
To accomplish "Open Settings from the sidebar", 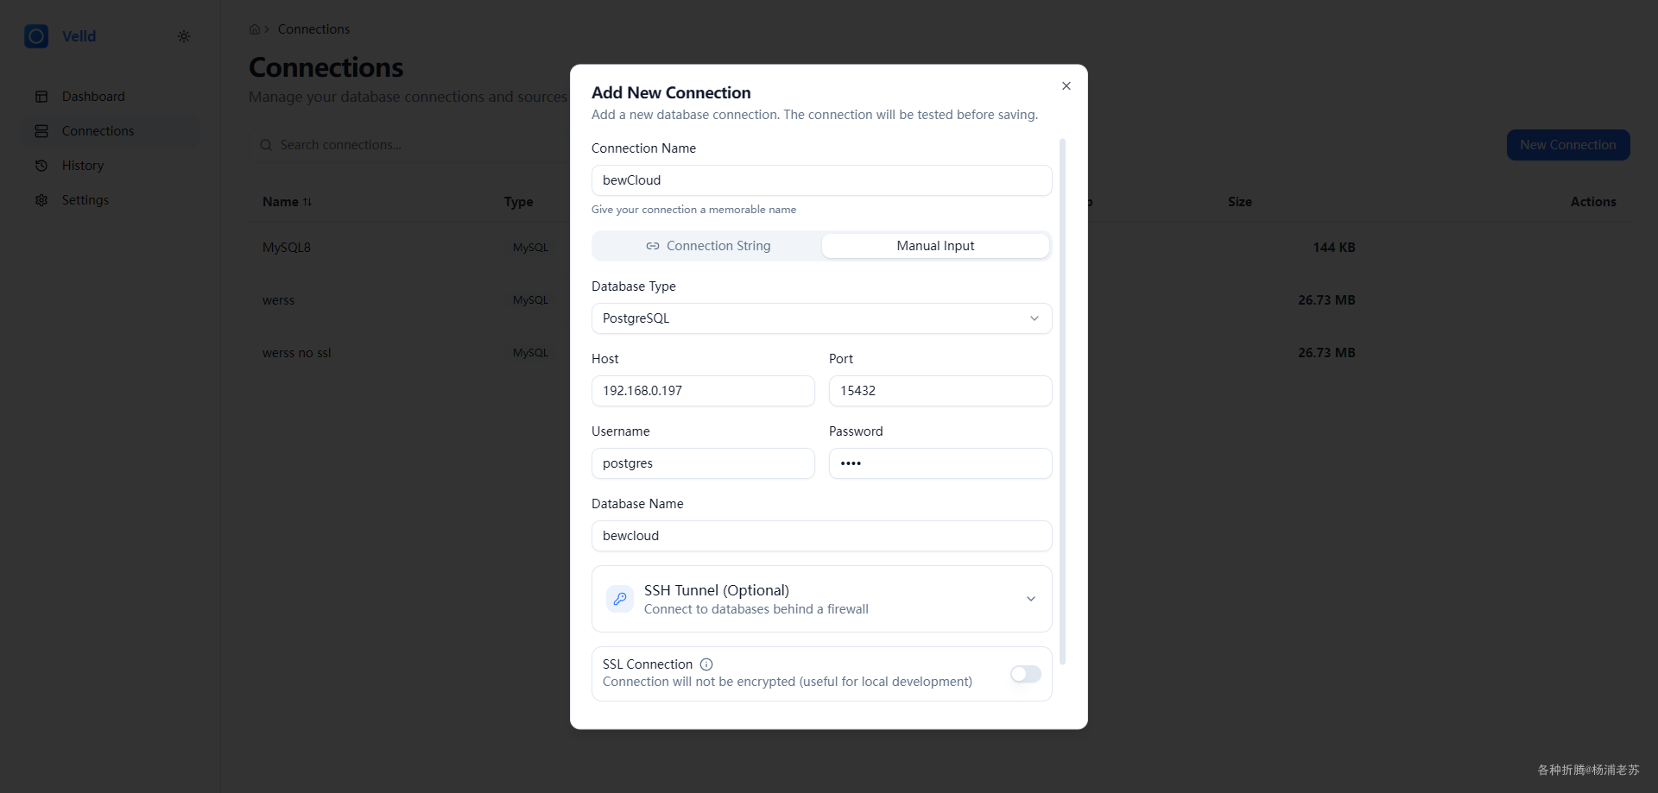I will [111, 200].
